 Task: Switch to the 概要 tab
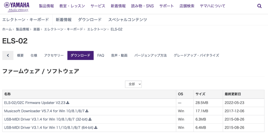pos(20,55)
